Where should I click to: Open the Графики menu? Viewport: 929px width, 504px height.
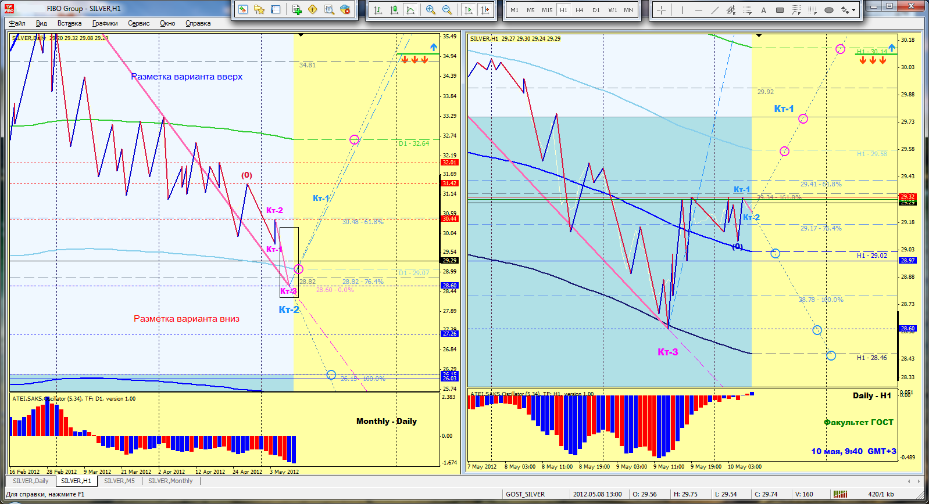coord(105,23)
